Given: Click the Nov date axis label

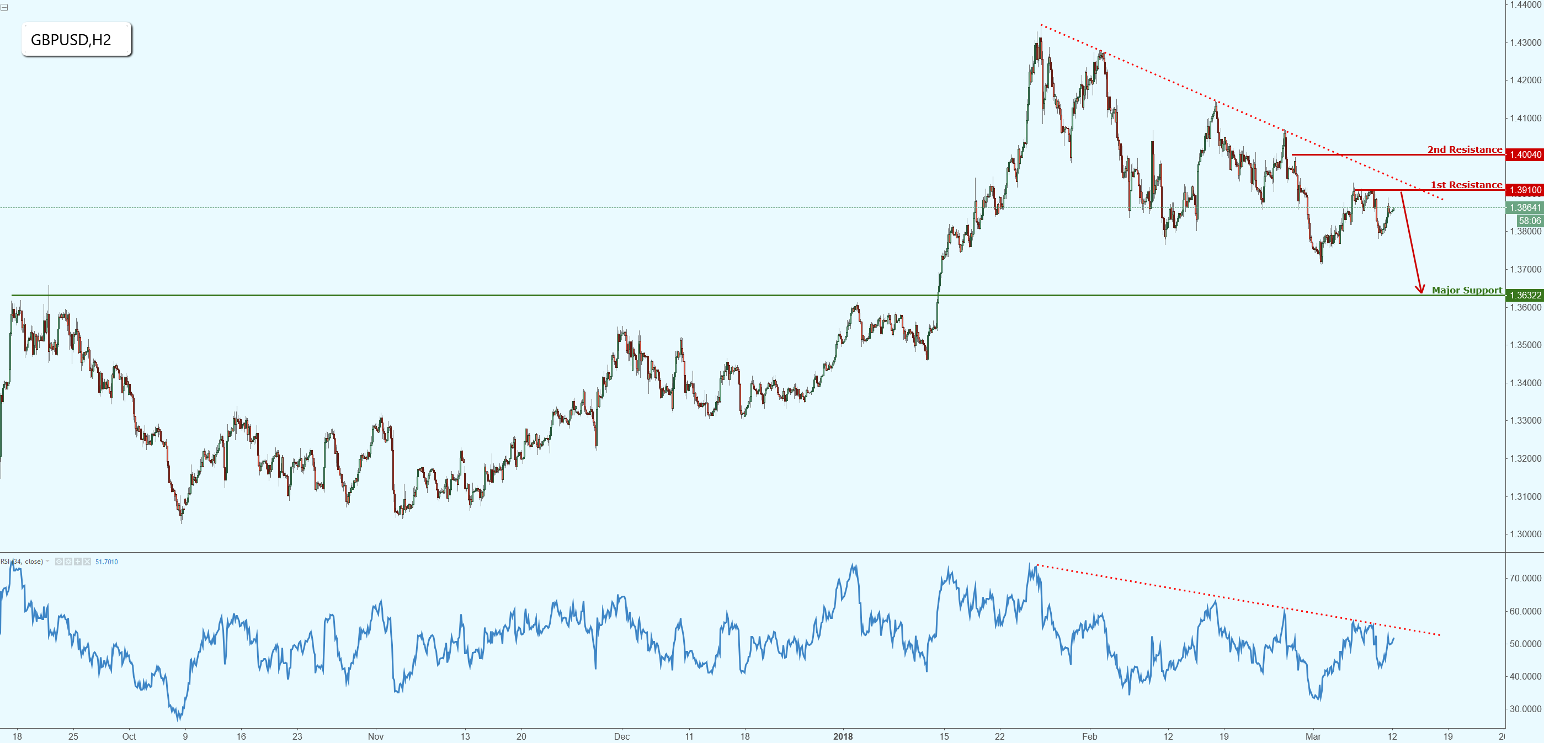Looking at the screenshot, I should coord(375,736).
